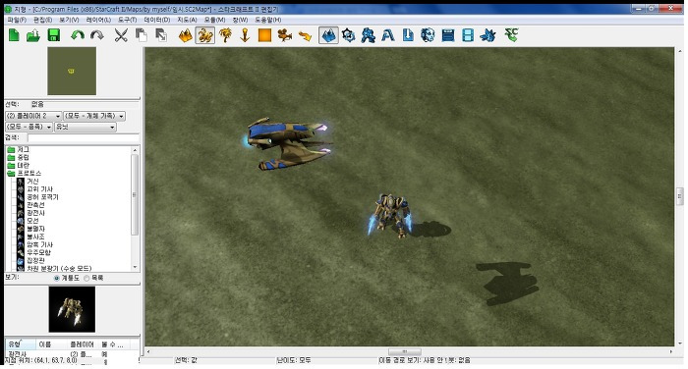
Task: Select the 목록 list view radio button
Action: coord(86,278)
